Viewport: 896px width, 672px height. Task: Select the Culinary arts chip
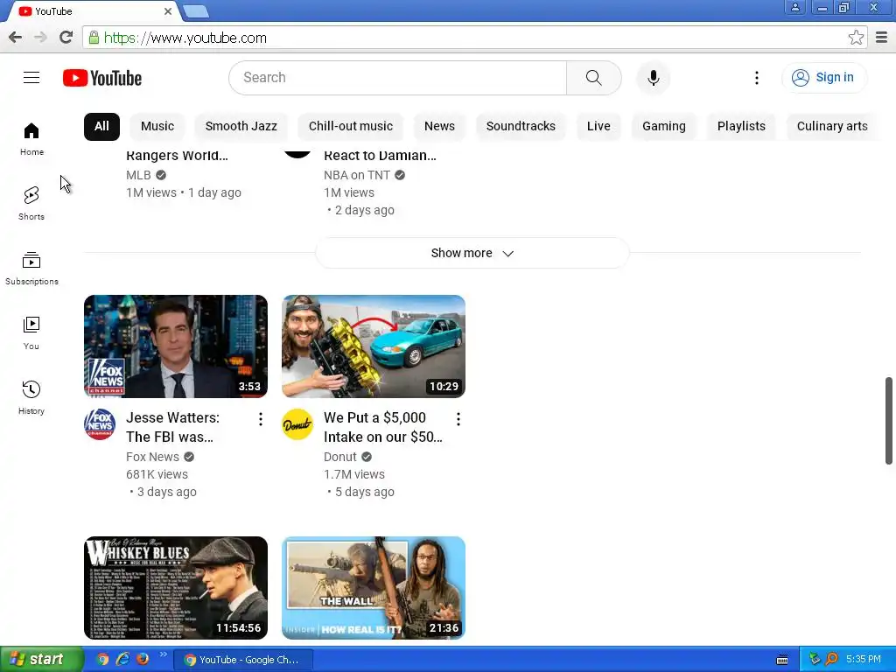832,126
